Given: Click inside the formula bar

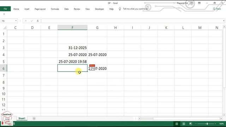Looking at the screenshot, I should [132, 21].
